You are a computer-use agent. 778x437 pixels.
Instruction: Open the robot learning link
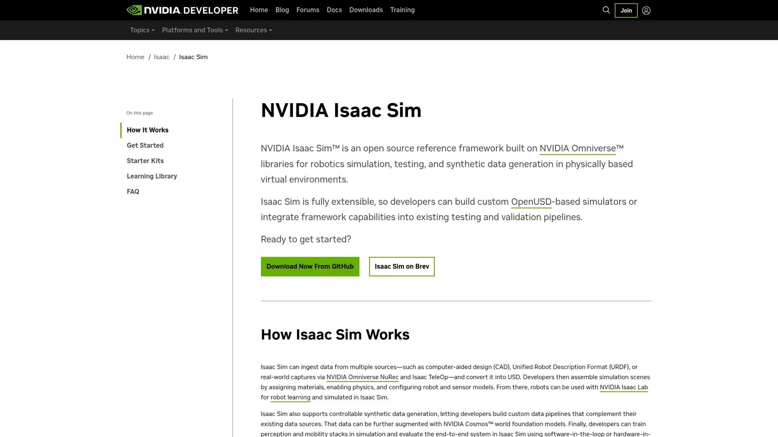coord(290,397)
